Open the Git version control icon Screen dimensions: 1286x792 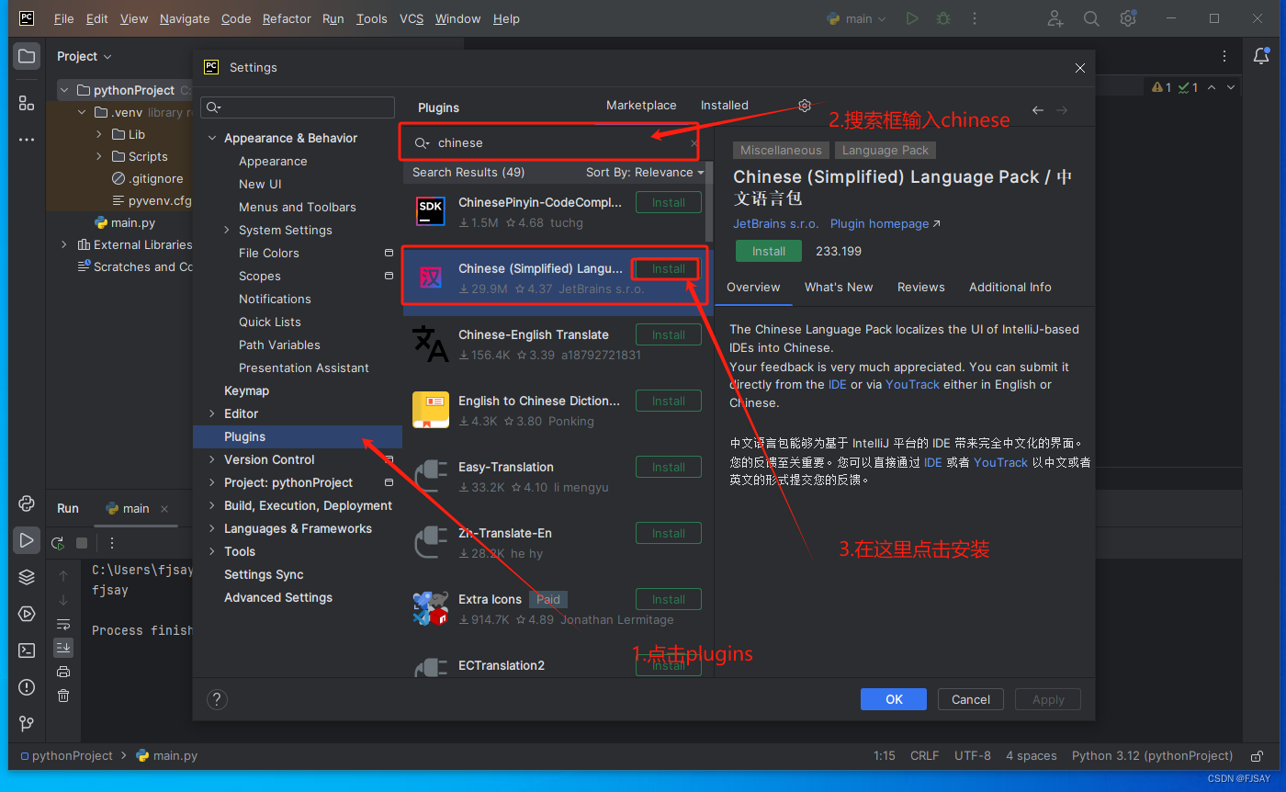tap(27, 724)
